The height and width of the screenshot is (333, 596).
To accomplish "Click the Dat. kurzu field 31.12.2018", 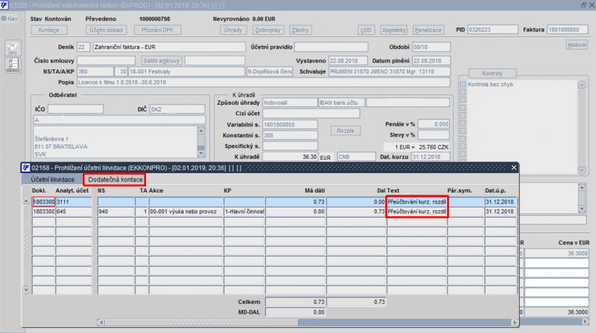I will tap(431, 157).
